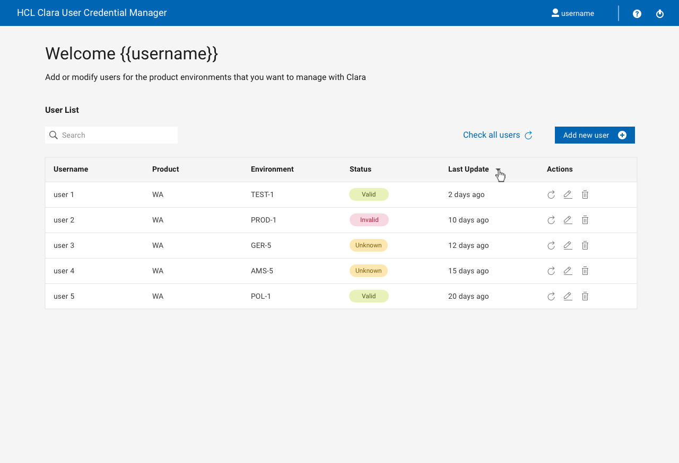Click the power logout icon
The width and height of the screenshot is (679, 463).
click(660, 14)
